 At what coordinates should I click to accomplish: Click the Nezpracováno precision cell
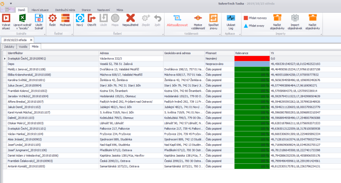[x=220, y=64]
